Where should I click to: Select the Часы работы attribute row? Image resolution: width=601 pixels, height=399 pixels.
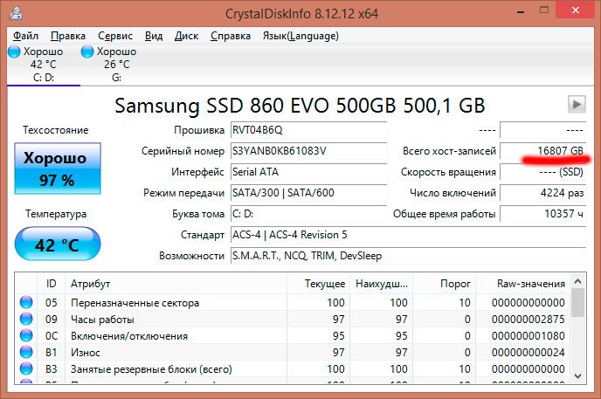(293, 319)
